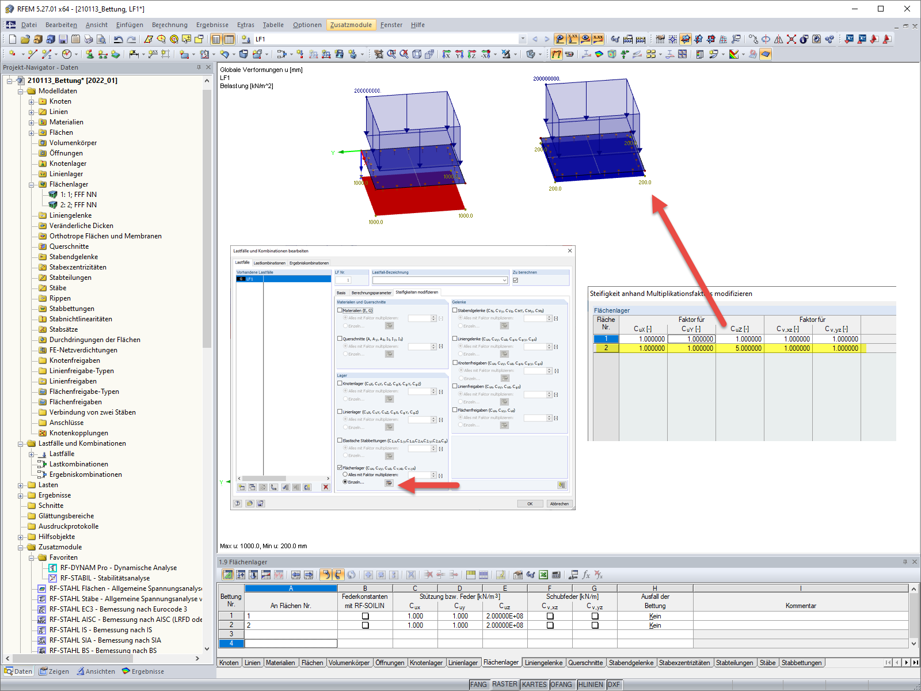Open the LF1 load case dropdown arrow
Screen dimensions: 921x691
(523, 39)
